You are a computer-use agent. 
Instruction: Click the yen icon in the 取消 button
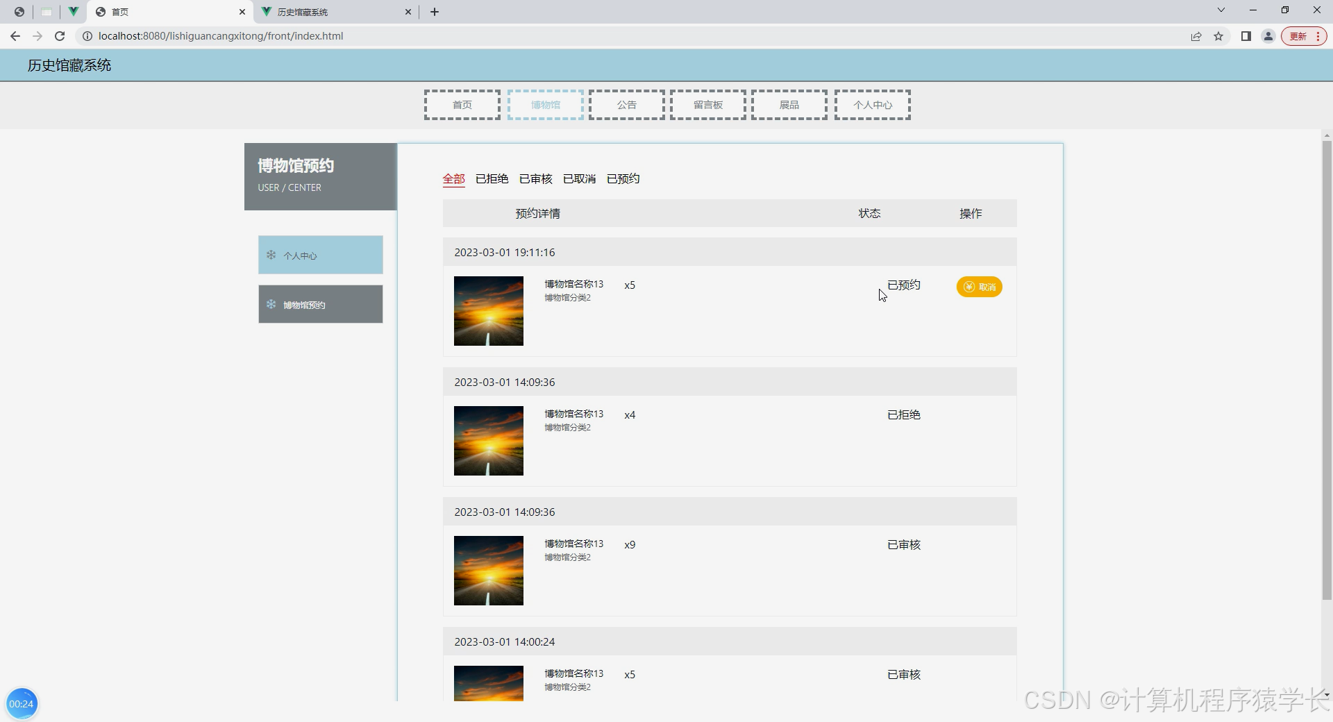(969, 287)
